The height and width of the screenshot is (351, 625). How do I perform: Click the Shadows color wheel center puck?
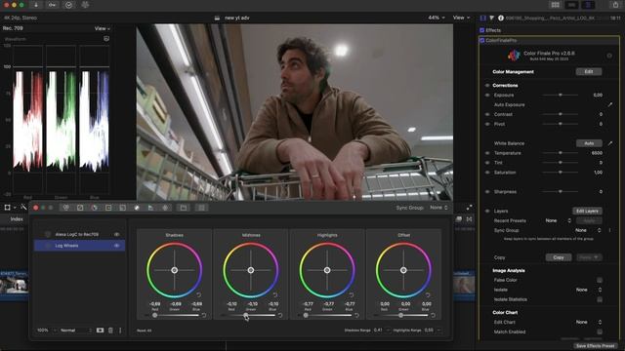click(x=174, y=270)
